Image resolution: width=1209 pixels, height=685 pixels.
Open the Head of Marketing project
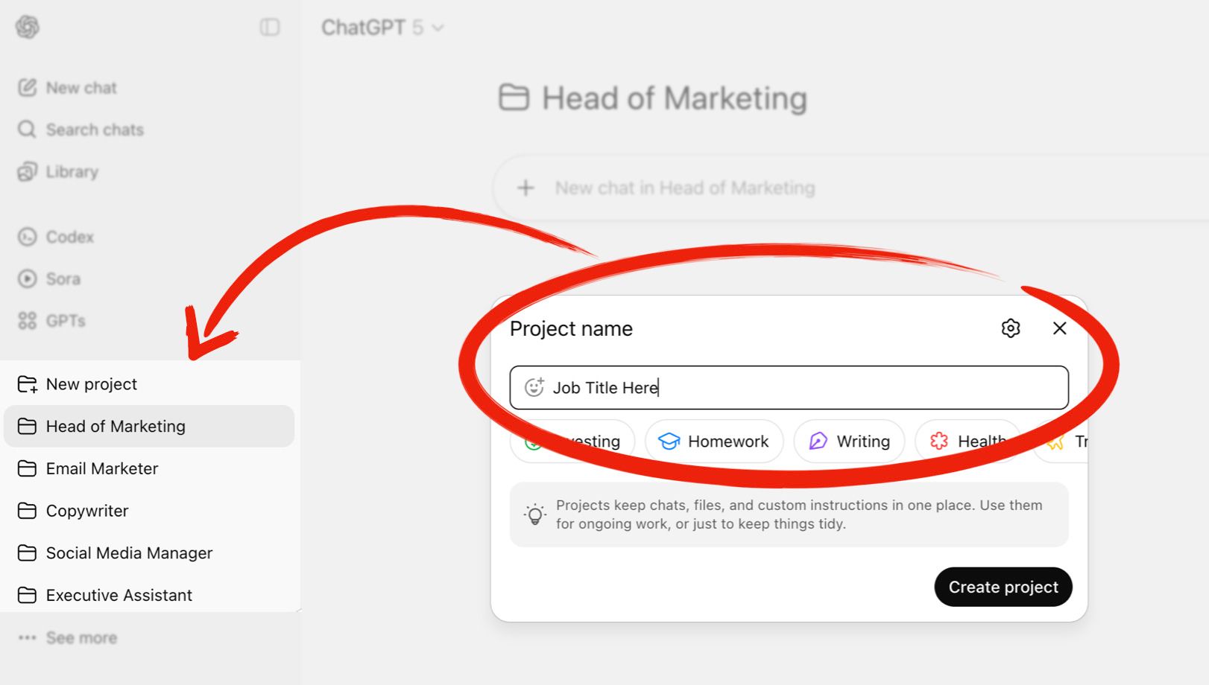coord(149,426)
